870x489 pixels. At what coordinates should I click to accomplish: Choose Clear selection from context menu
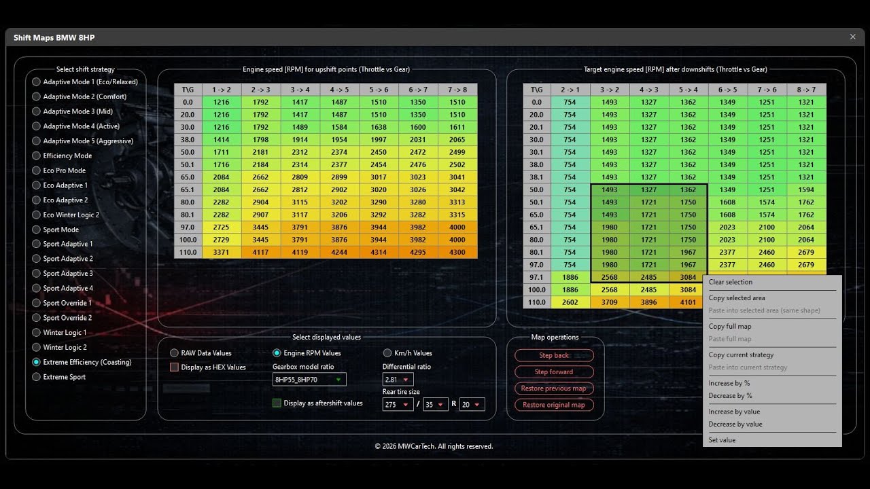[x=772, y=282]
